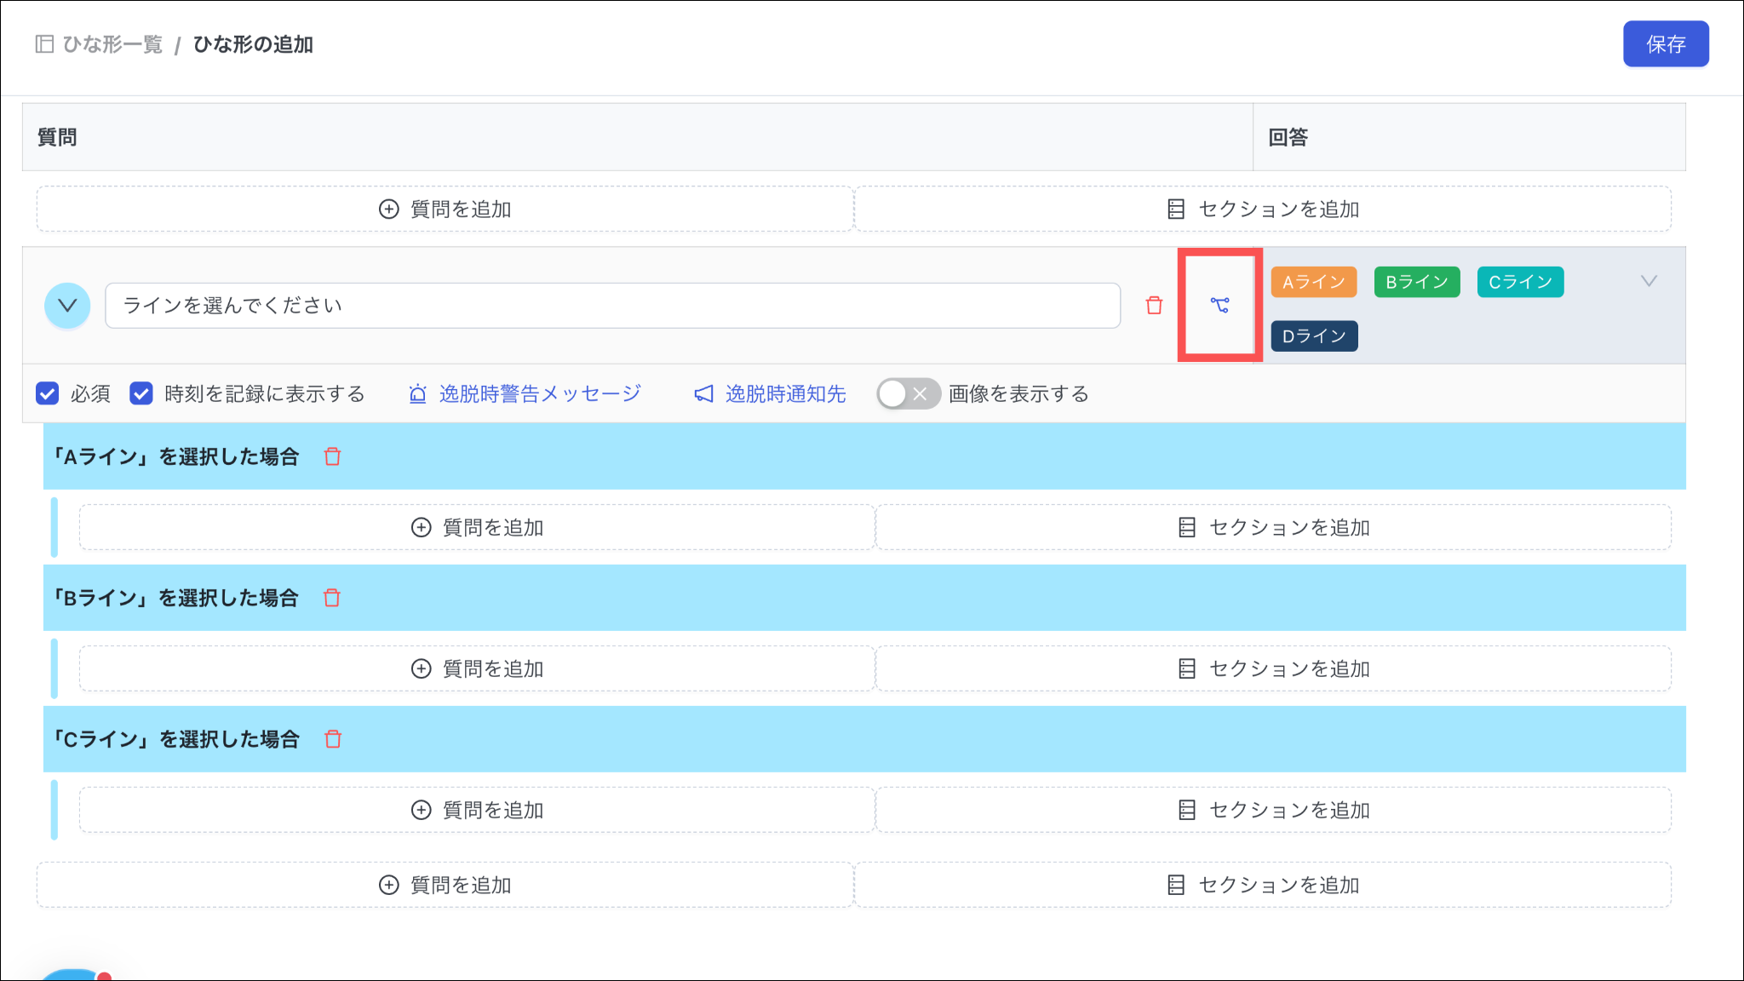Image resolution: width=1744 pixels, height=981 pixels.
Task: Delete the Aライン branch section
Action: pyautogui.click(x=332, y=456)
